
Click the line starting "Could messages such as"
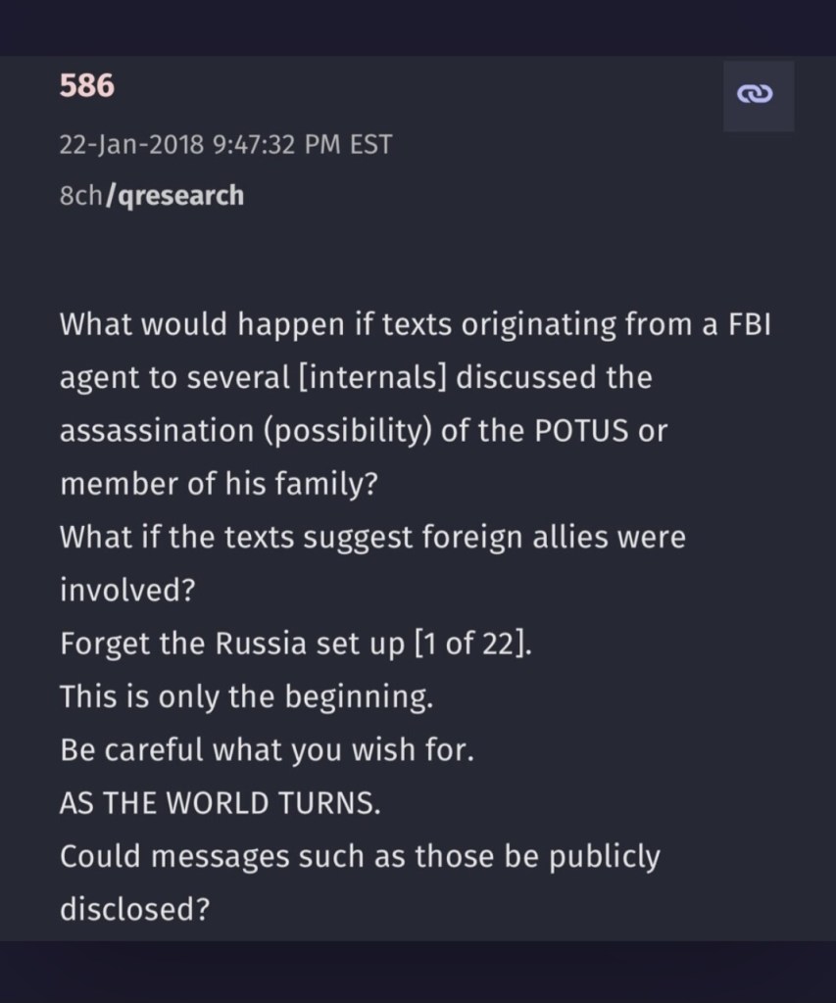[360, 857]
